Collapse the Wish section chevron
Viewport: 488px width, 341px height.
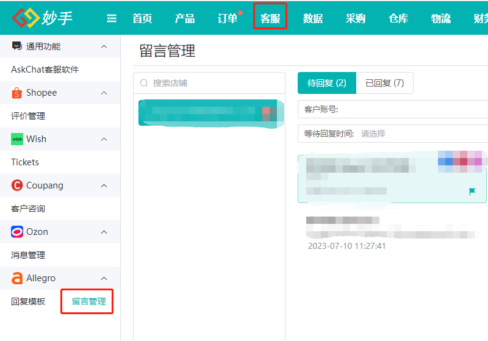[x=104, y=139]
